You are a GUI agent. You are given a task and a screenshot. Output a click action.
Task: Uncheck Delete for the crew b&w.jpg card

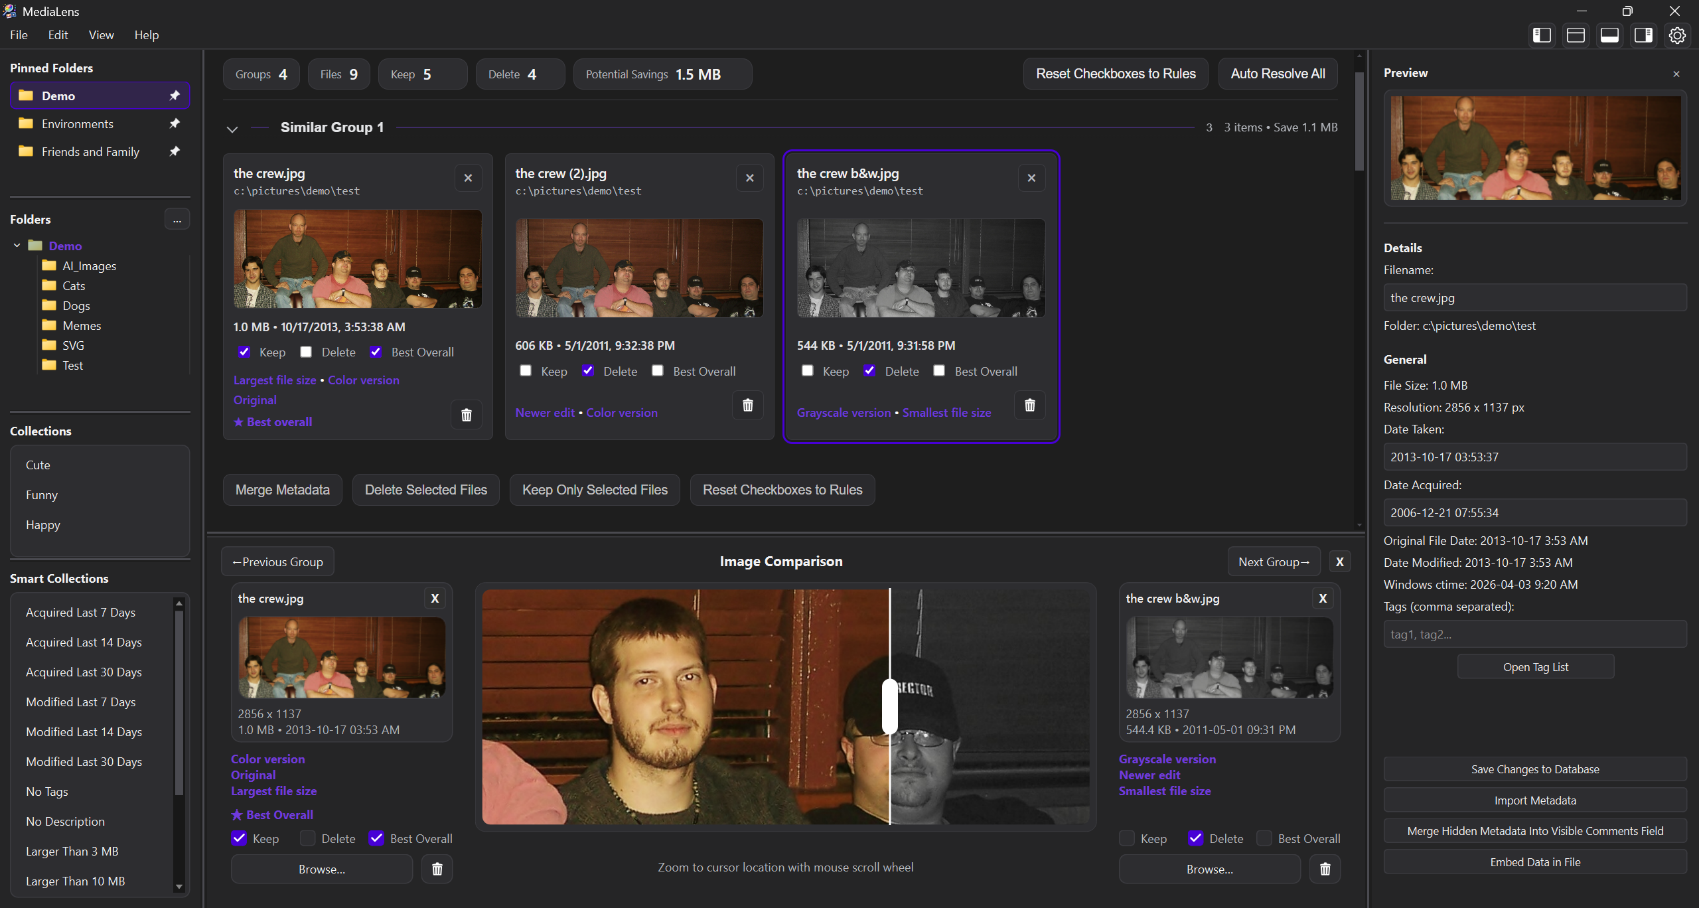(x=870, y=371)
